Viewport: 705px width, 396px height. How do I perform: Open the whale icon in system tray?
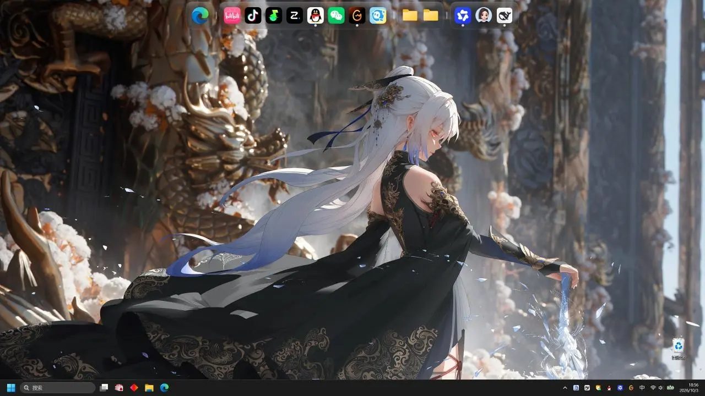point(587,388)
